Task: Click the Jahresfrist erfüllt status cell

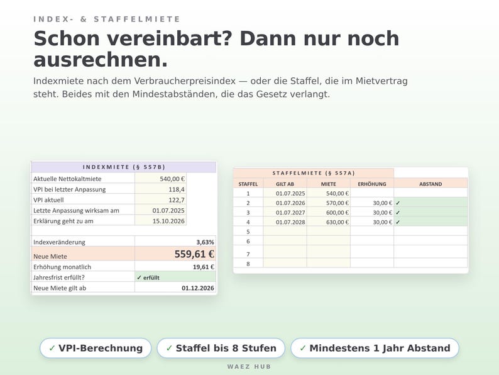Action: point(175,277)
